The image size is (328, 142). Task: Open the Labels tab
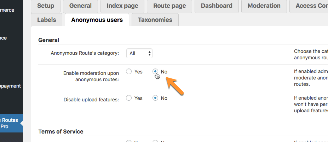point(47,20)
